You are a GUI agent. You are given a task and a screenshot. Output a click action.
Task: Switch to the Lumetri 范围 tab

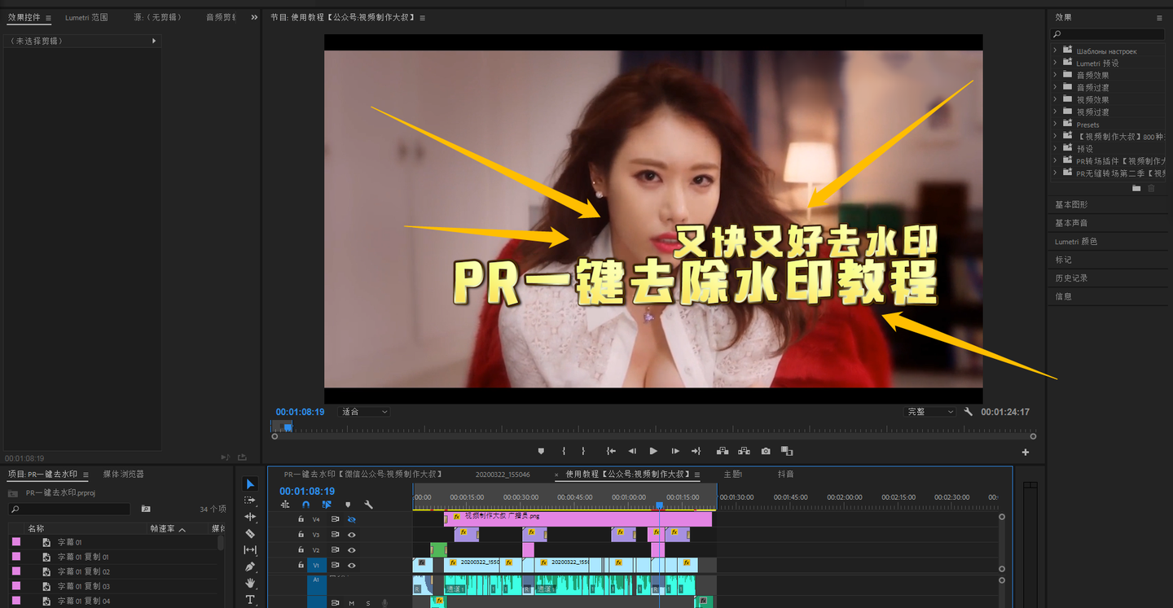[86, 17]
